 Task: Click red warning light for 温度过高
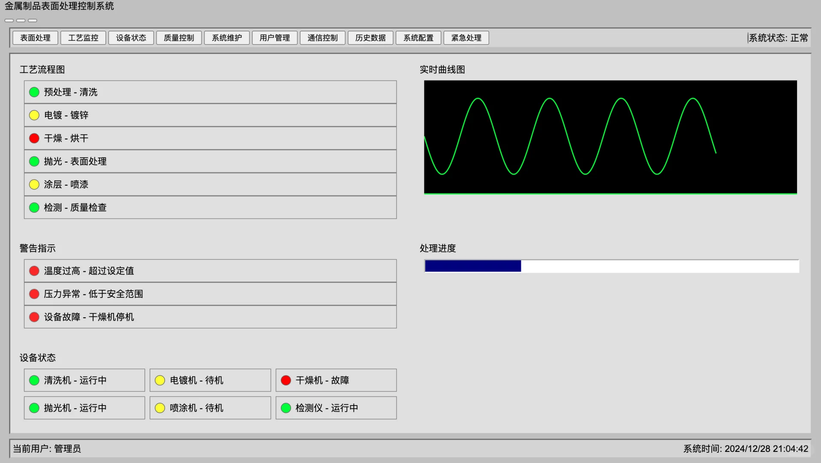point(34,271)
